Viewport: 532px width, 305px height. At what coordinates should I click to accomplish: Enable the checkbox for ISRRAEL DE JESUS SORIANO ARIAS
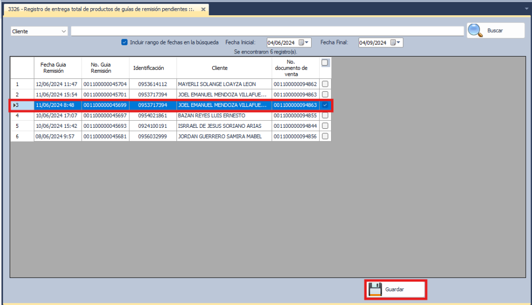click(325, 126)
